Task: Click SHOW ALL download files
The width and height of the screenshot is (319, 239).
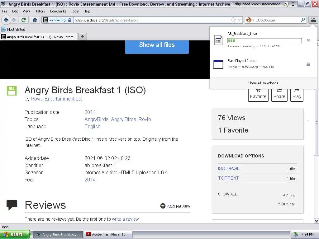Action: point(227,194)
